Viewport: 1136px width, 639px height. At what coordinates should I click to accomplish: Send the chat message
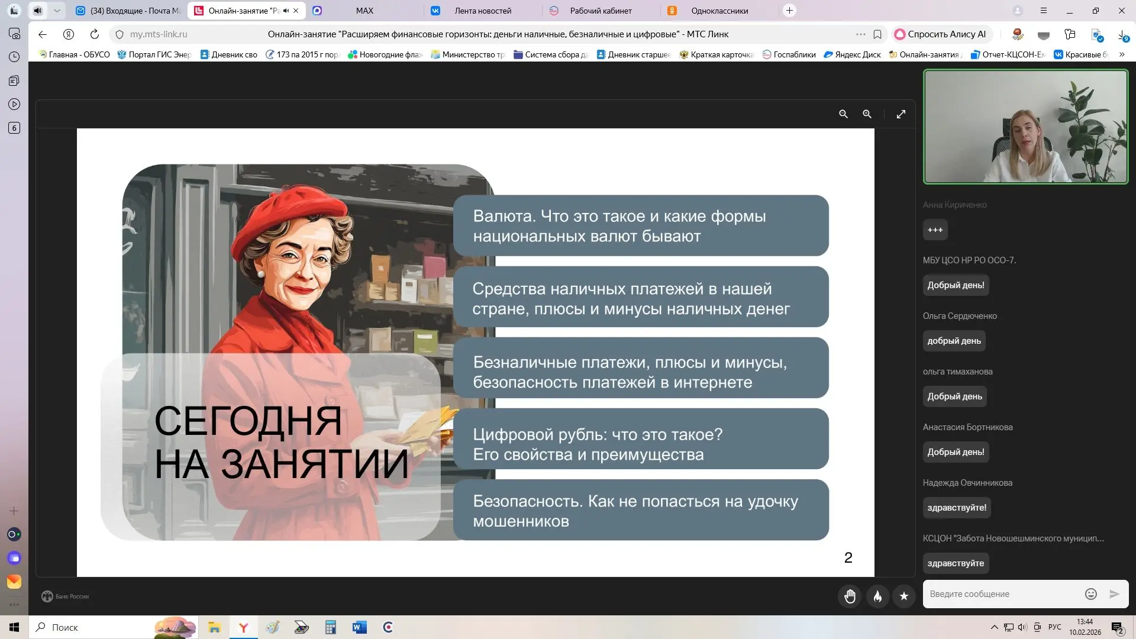point(1114,594)
